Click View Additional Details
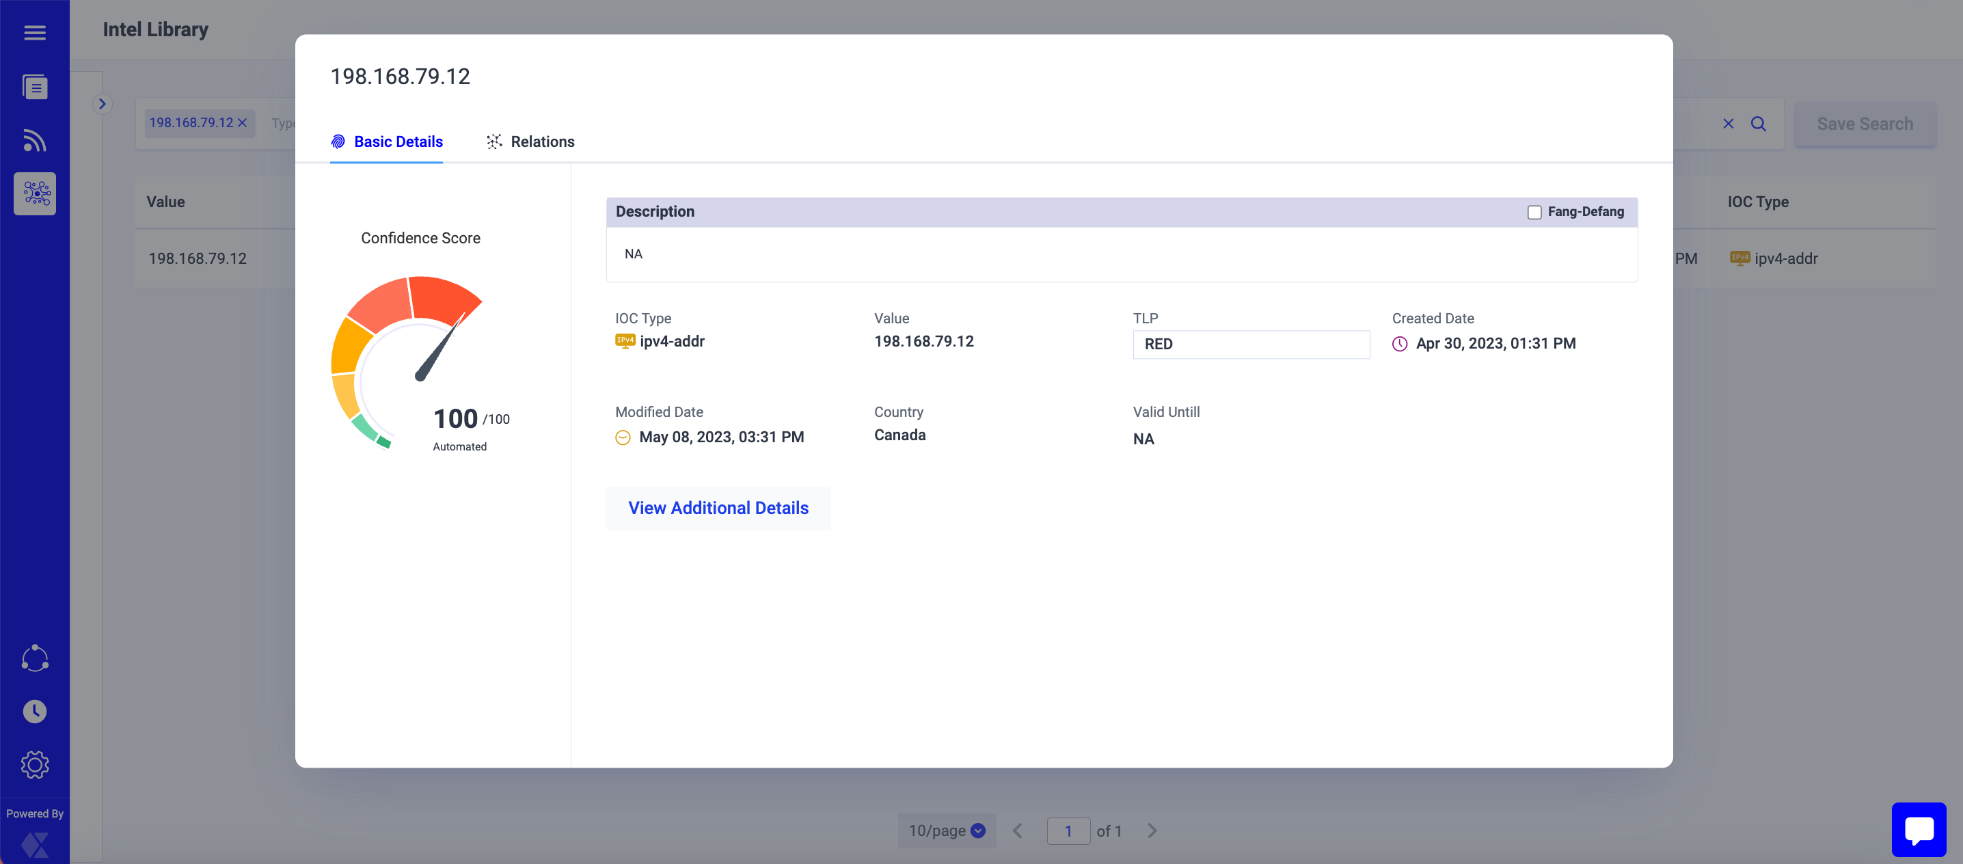The width and height of the screenshot is (1963, 864). point(718,508)
